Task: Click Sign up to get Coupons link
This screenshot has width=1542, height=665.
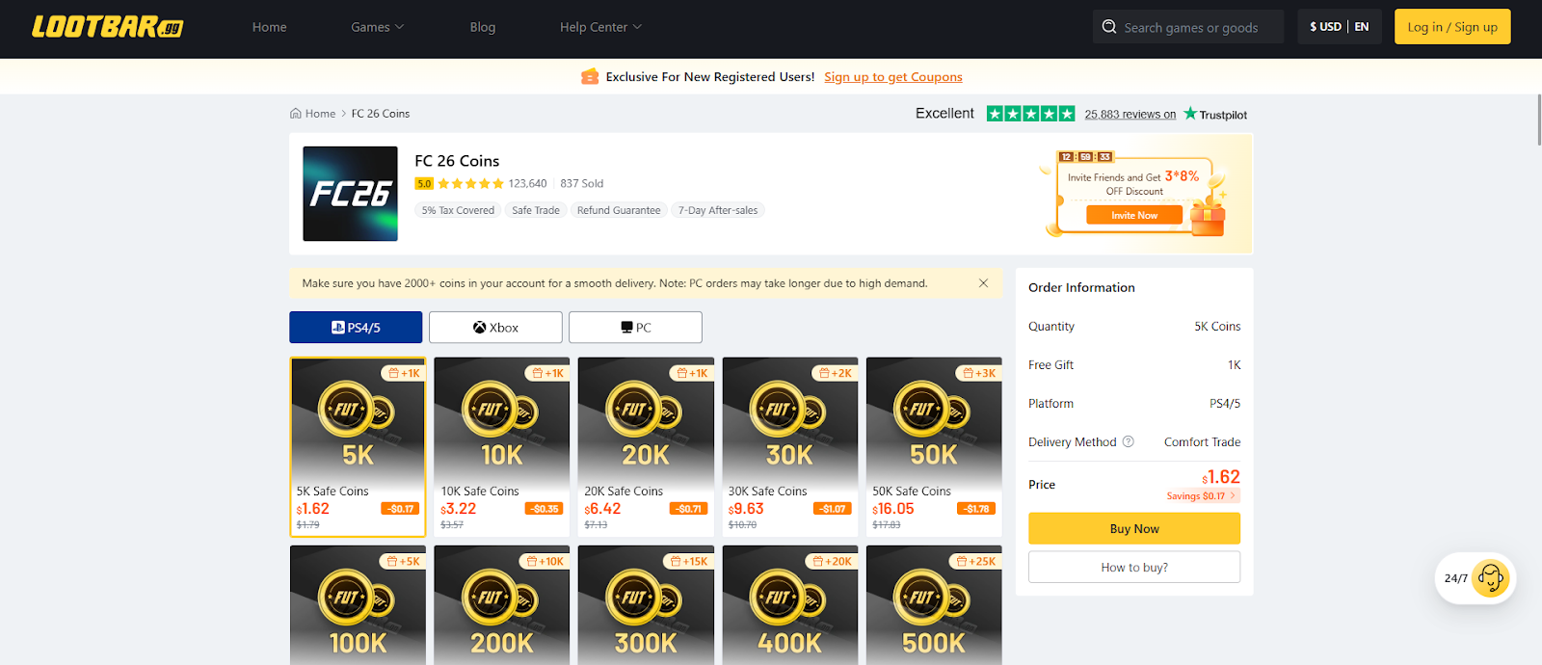Action: coord(892,77)
